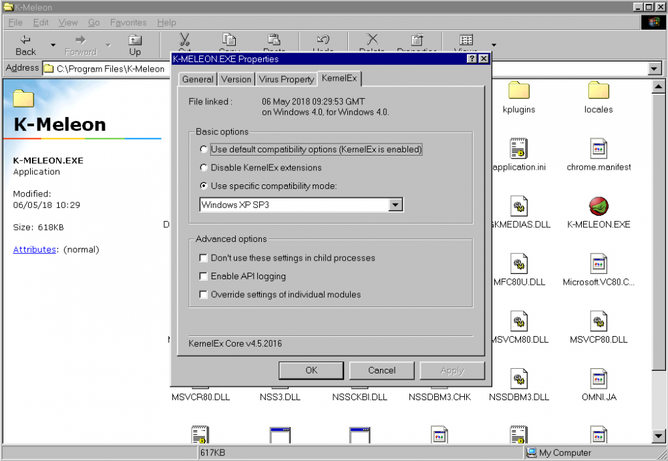Open the OMNI.JA file icon

pos(598,377)
